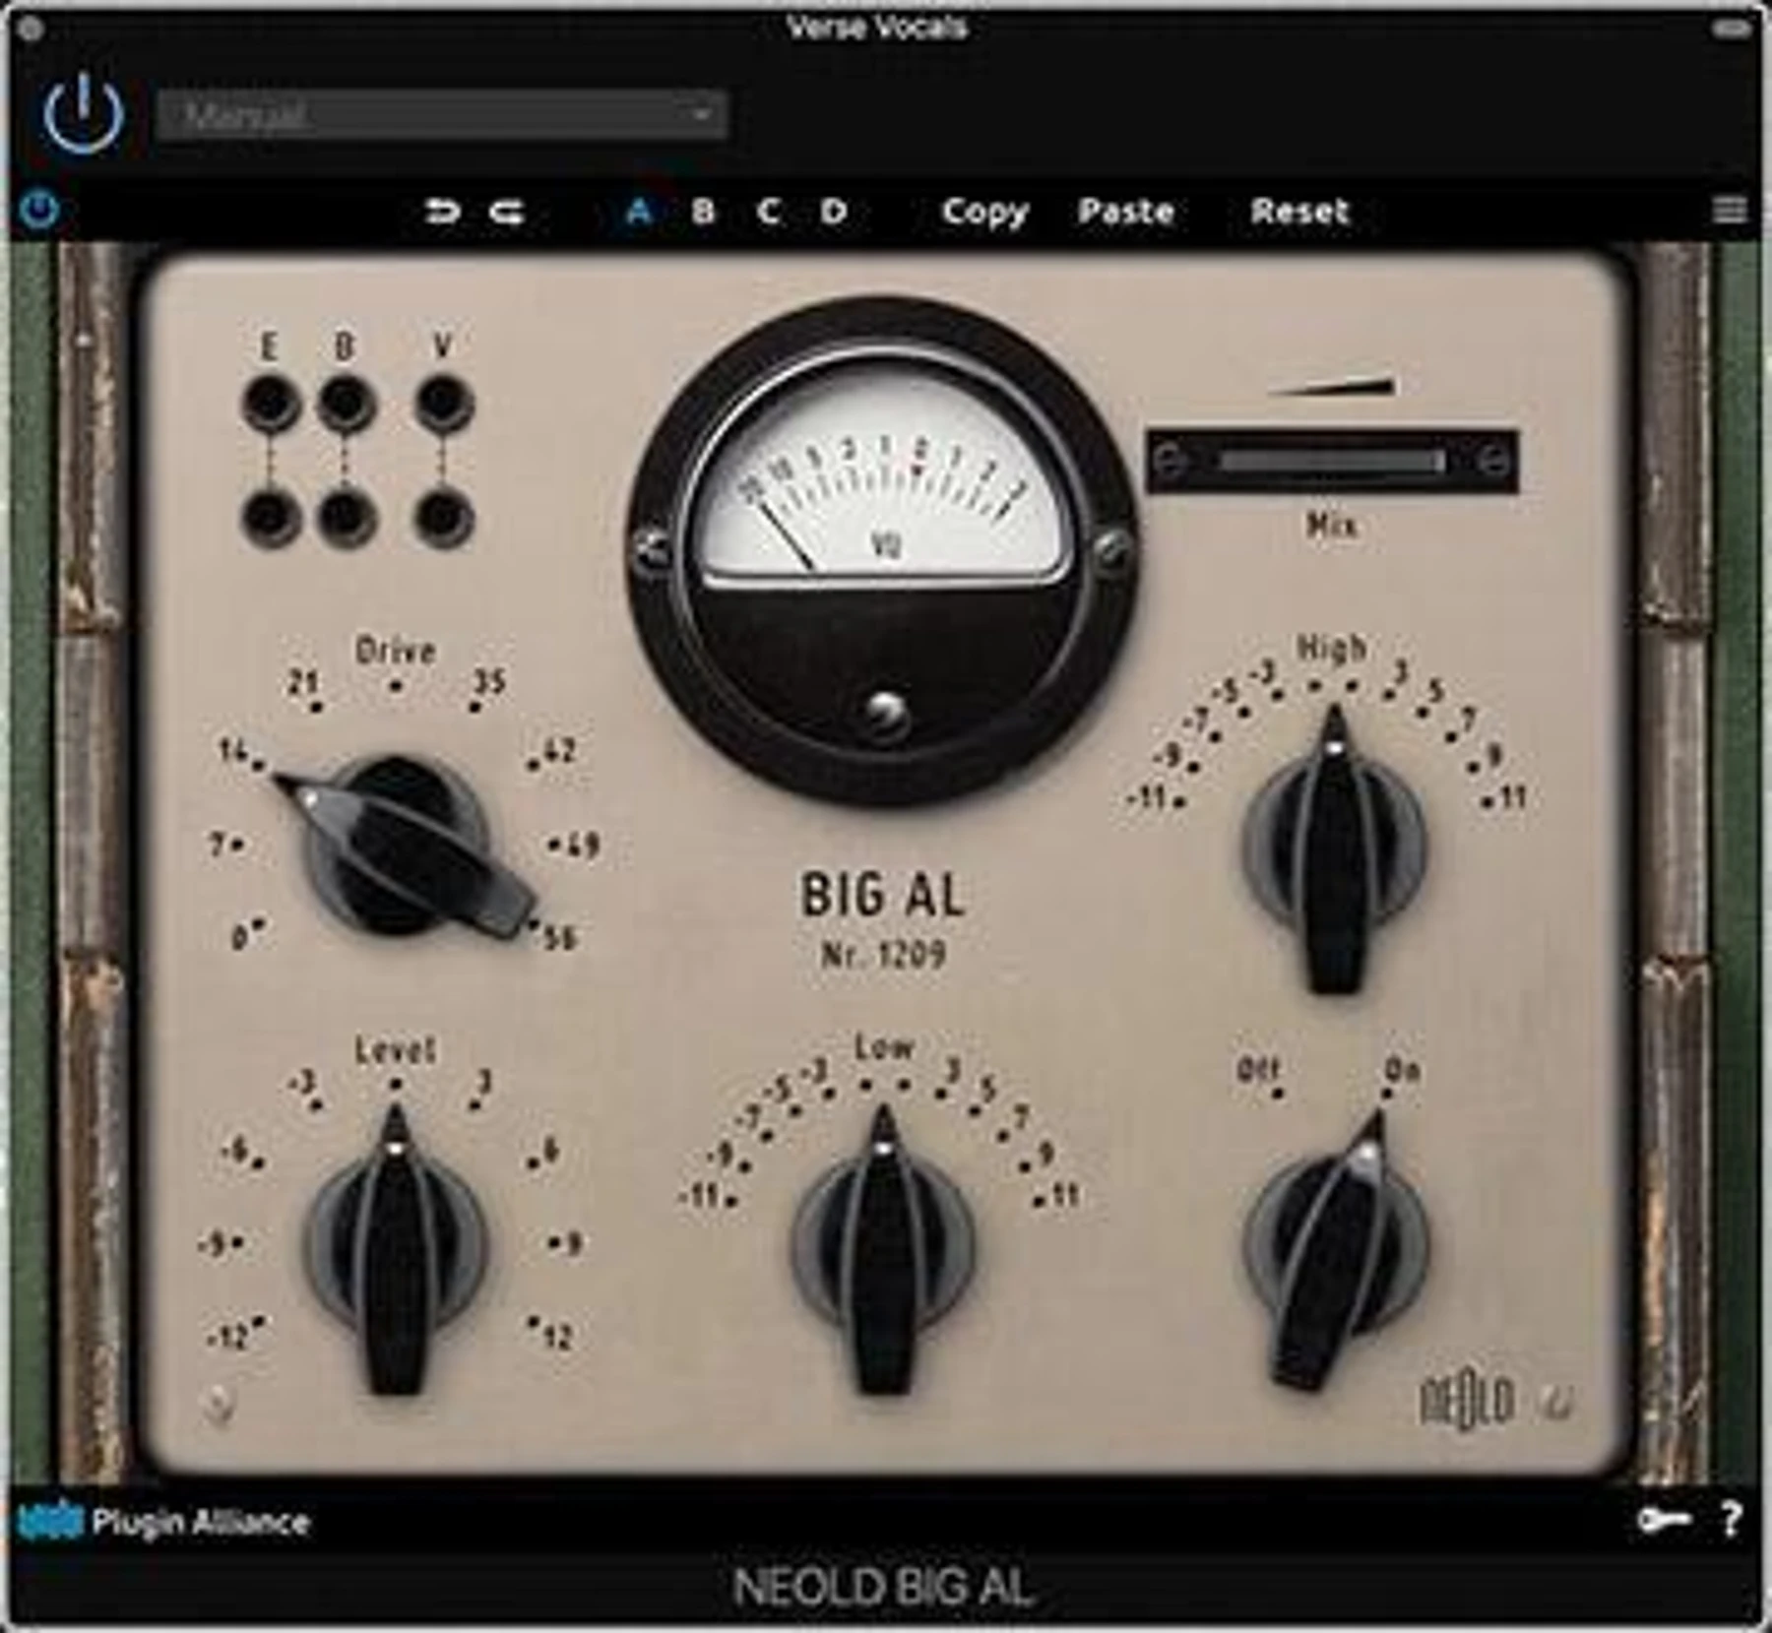The height and width of the screenshot is (1633, 1772).
Task: Open the hamburger menu in the toolbar
Action: pos(1730,210)
